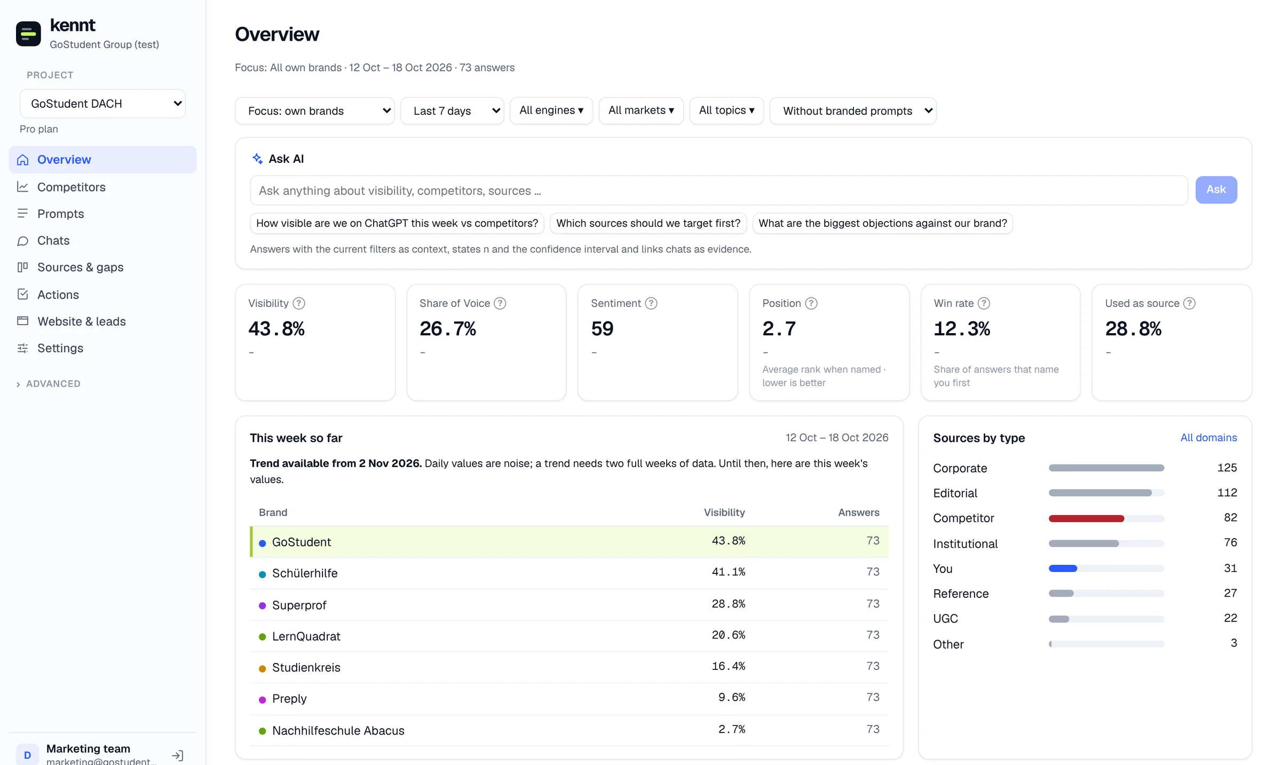Show the Share of Voice help icon
1281x765 pixels.
(x=500, y=303)
